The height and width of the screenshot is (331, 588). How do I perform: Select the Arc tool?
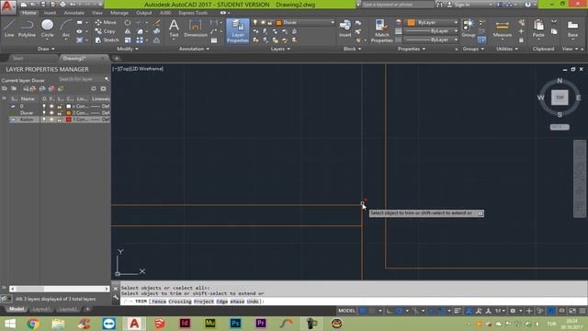pos(66,29)
